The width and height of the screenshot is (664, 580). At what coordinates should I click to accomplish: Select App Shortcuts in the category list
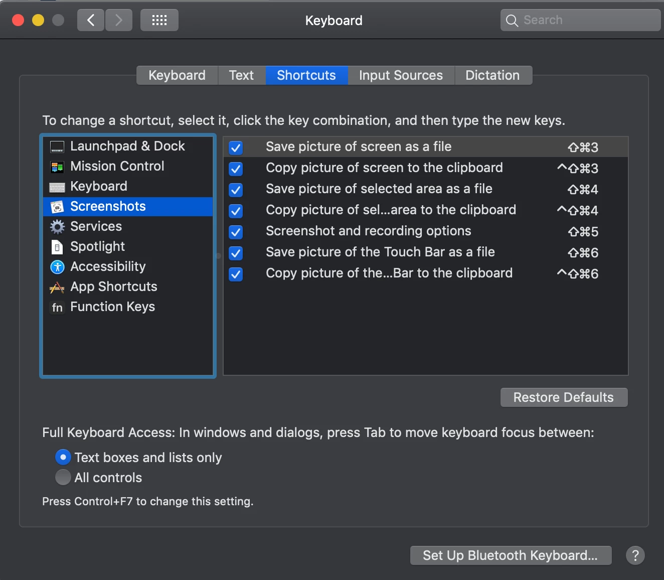tap(128, 286)
